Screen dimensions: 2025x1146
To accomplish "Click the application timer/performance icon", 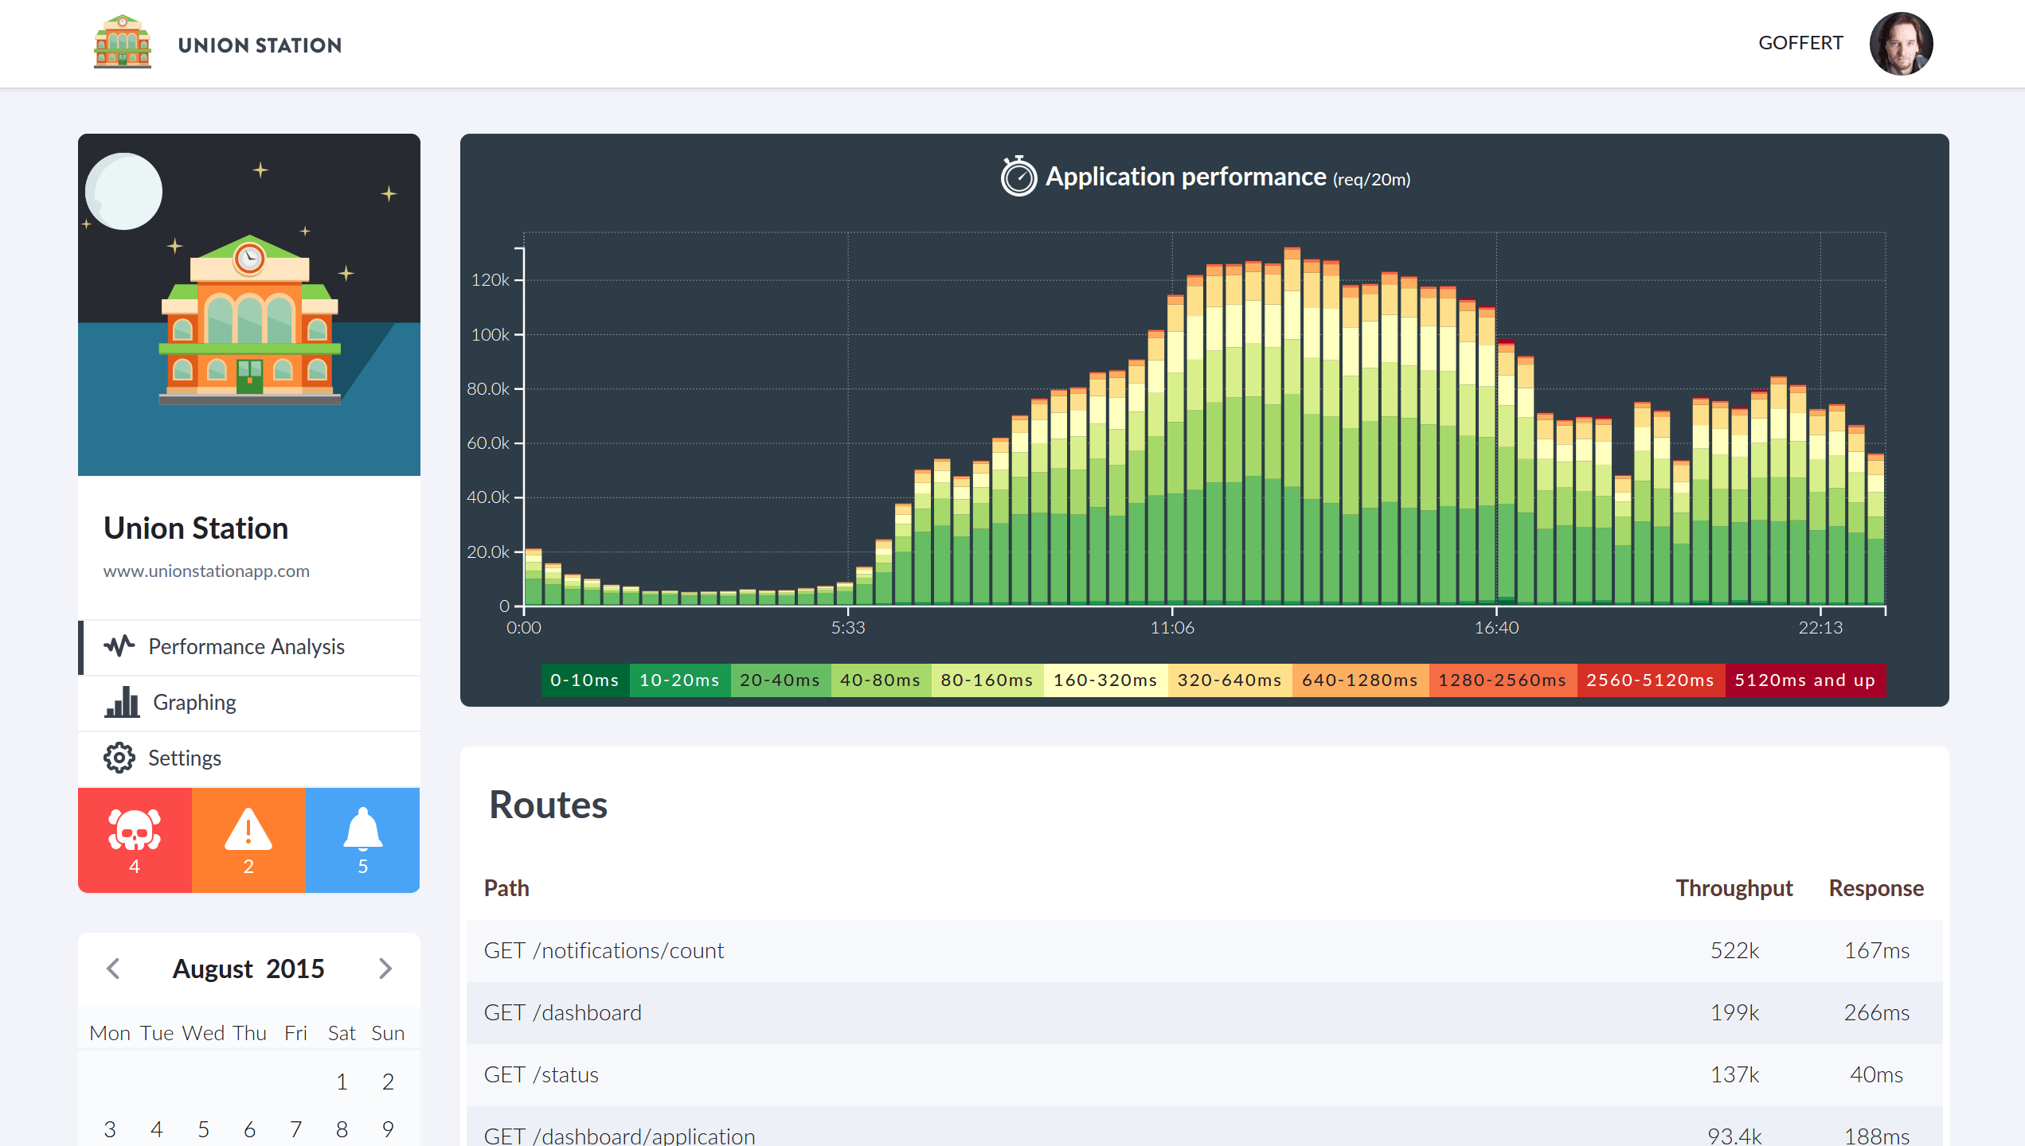I will [1015, 175].
